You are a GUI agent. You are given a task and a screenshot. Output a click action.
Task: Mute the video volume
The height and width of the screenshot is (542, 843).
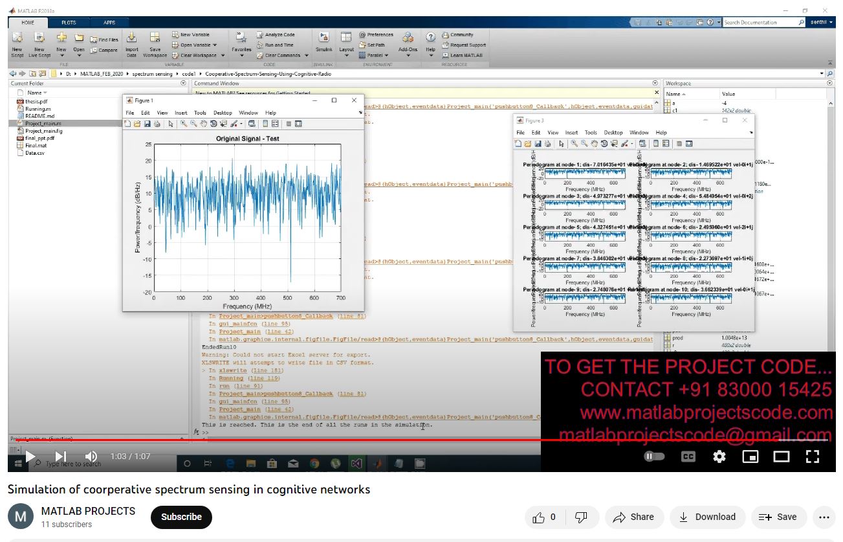[91, 457]
